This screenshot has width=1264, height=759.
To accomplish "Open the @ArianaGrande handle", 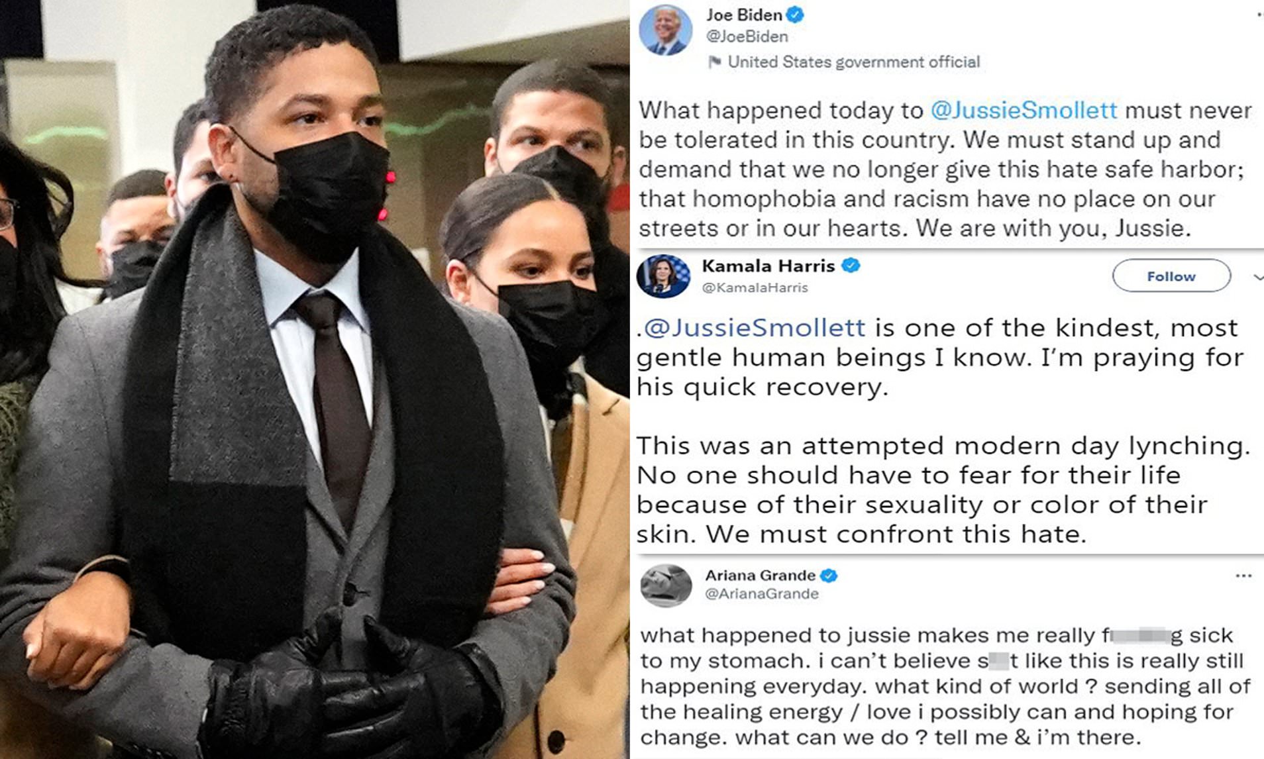I will pyautogui.click(x=762, y=594).
